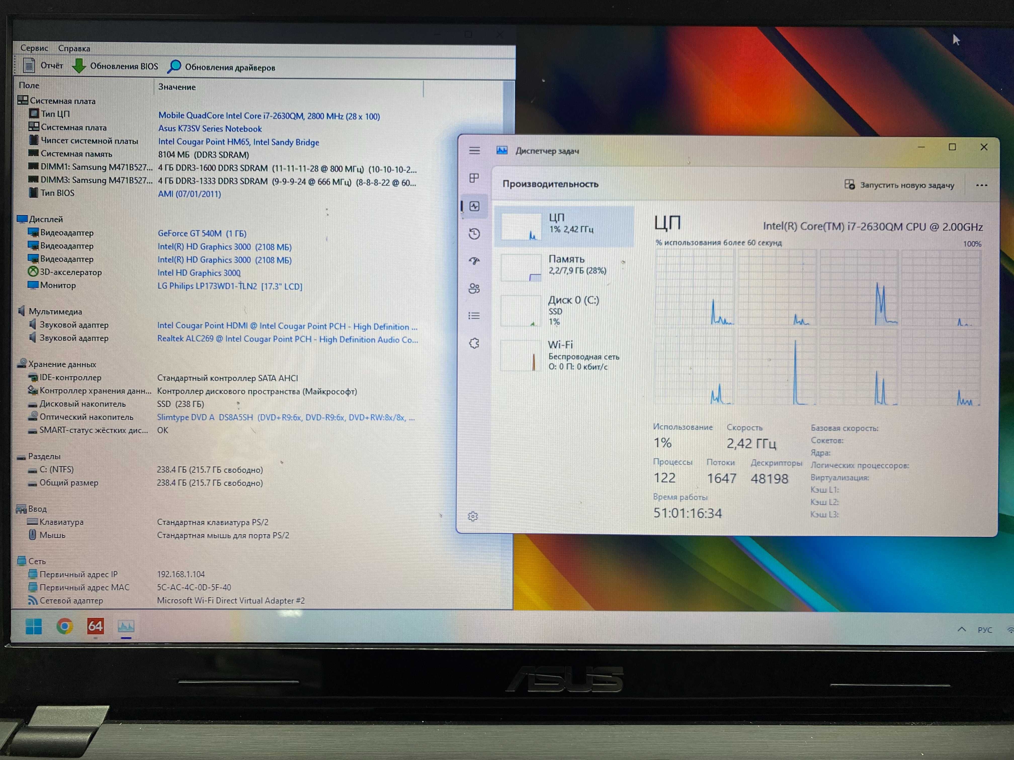
Task: Open the Services icon in Task Manager
Action: [474, 343]
